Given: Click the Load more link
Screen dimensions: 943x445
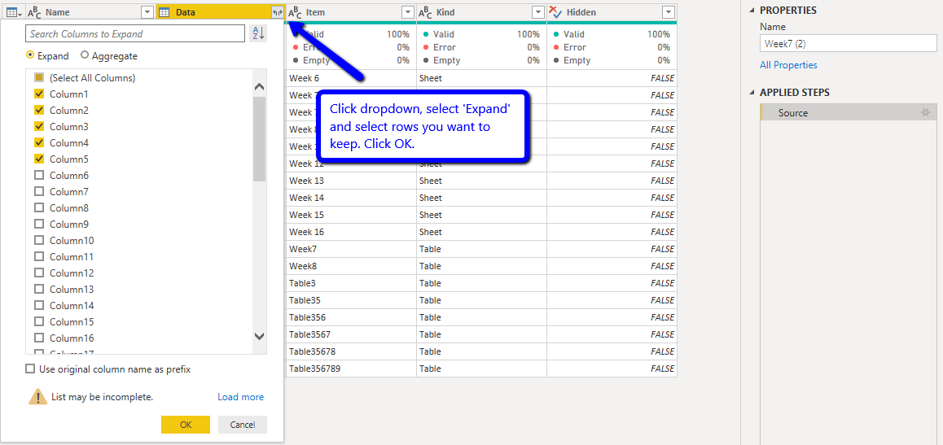Looking at the screenshot, I should (240, 397).
